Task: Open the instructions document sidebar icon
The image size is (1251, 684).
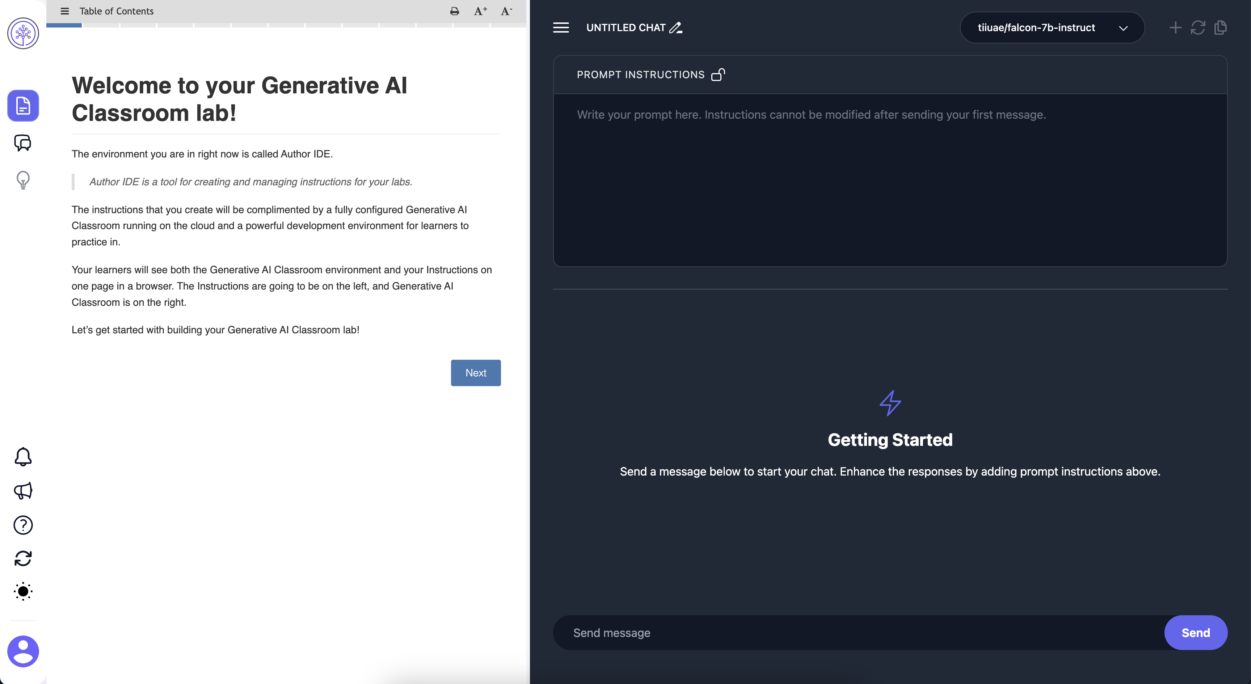Action: coord(23,105)
